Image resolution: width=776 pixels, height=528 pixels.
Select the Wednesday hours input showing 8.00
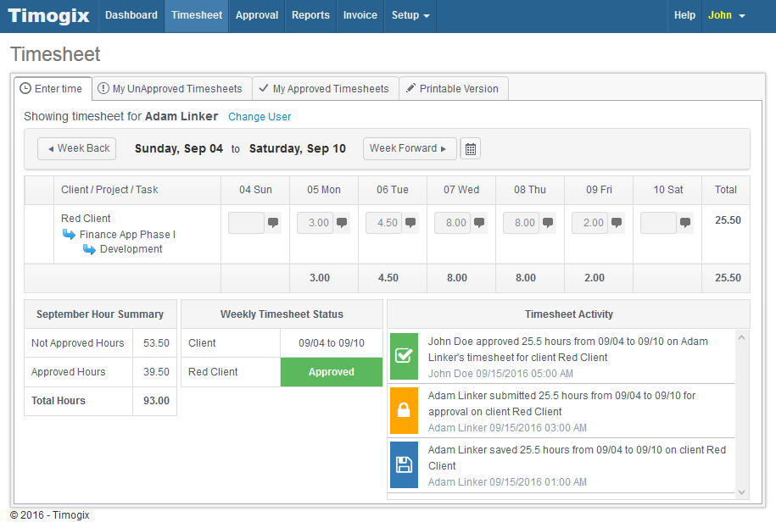tap(452, 222)
